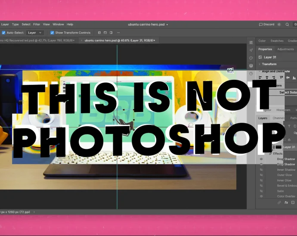Screen dimensions: 297x236
Task: Expand the Transform section in Properties
Action: coord(259,64)
